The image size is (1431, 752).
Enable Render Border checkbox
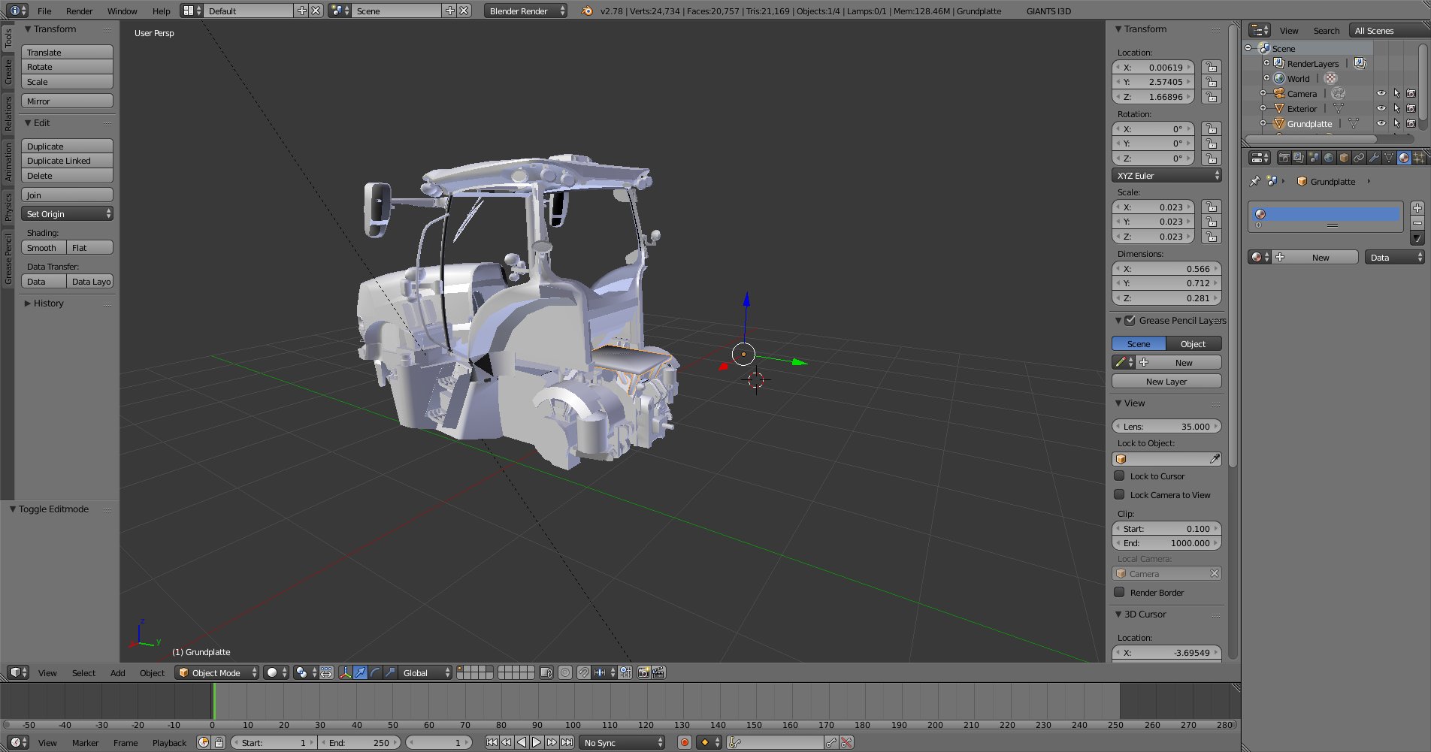pos(1119,592)
